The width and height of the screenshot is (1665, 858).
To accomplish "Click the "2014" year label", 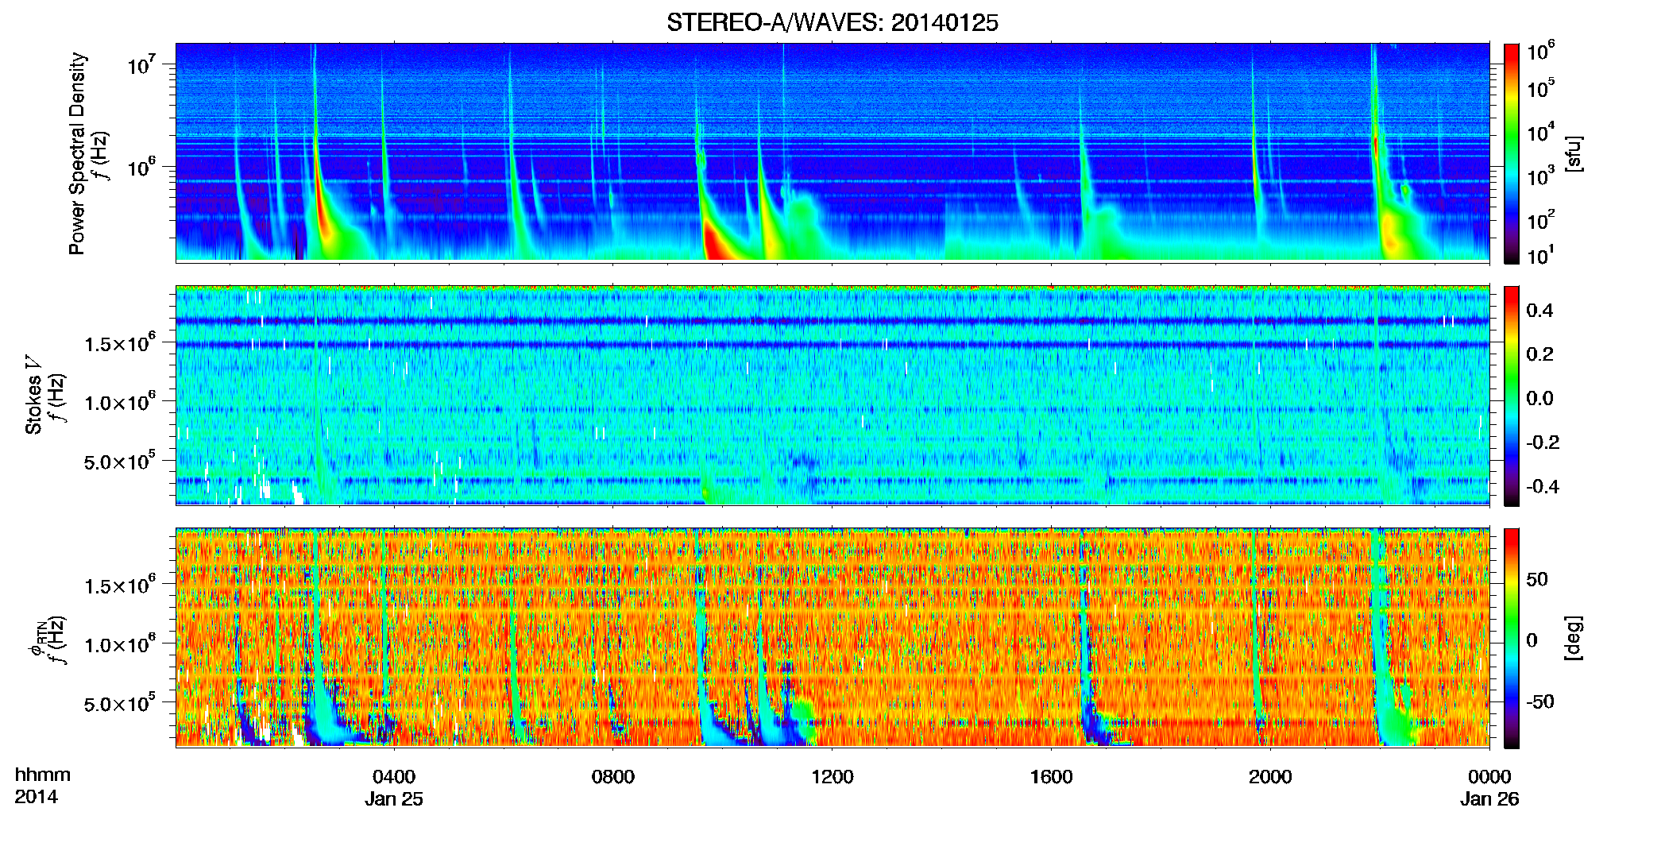I will [x=36, y=797].
